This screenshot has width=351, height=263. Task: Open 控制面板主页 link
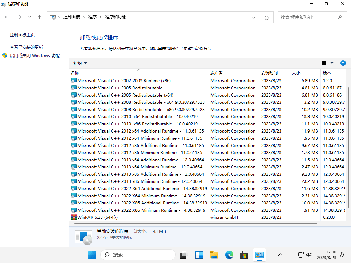click(22, 35)
